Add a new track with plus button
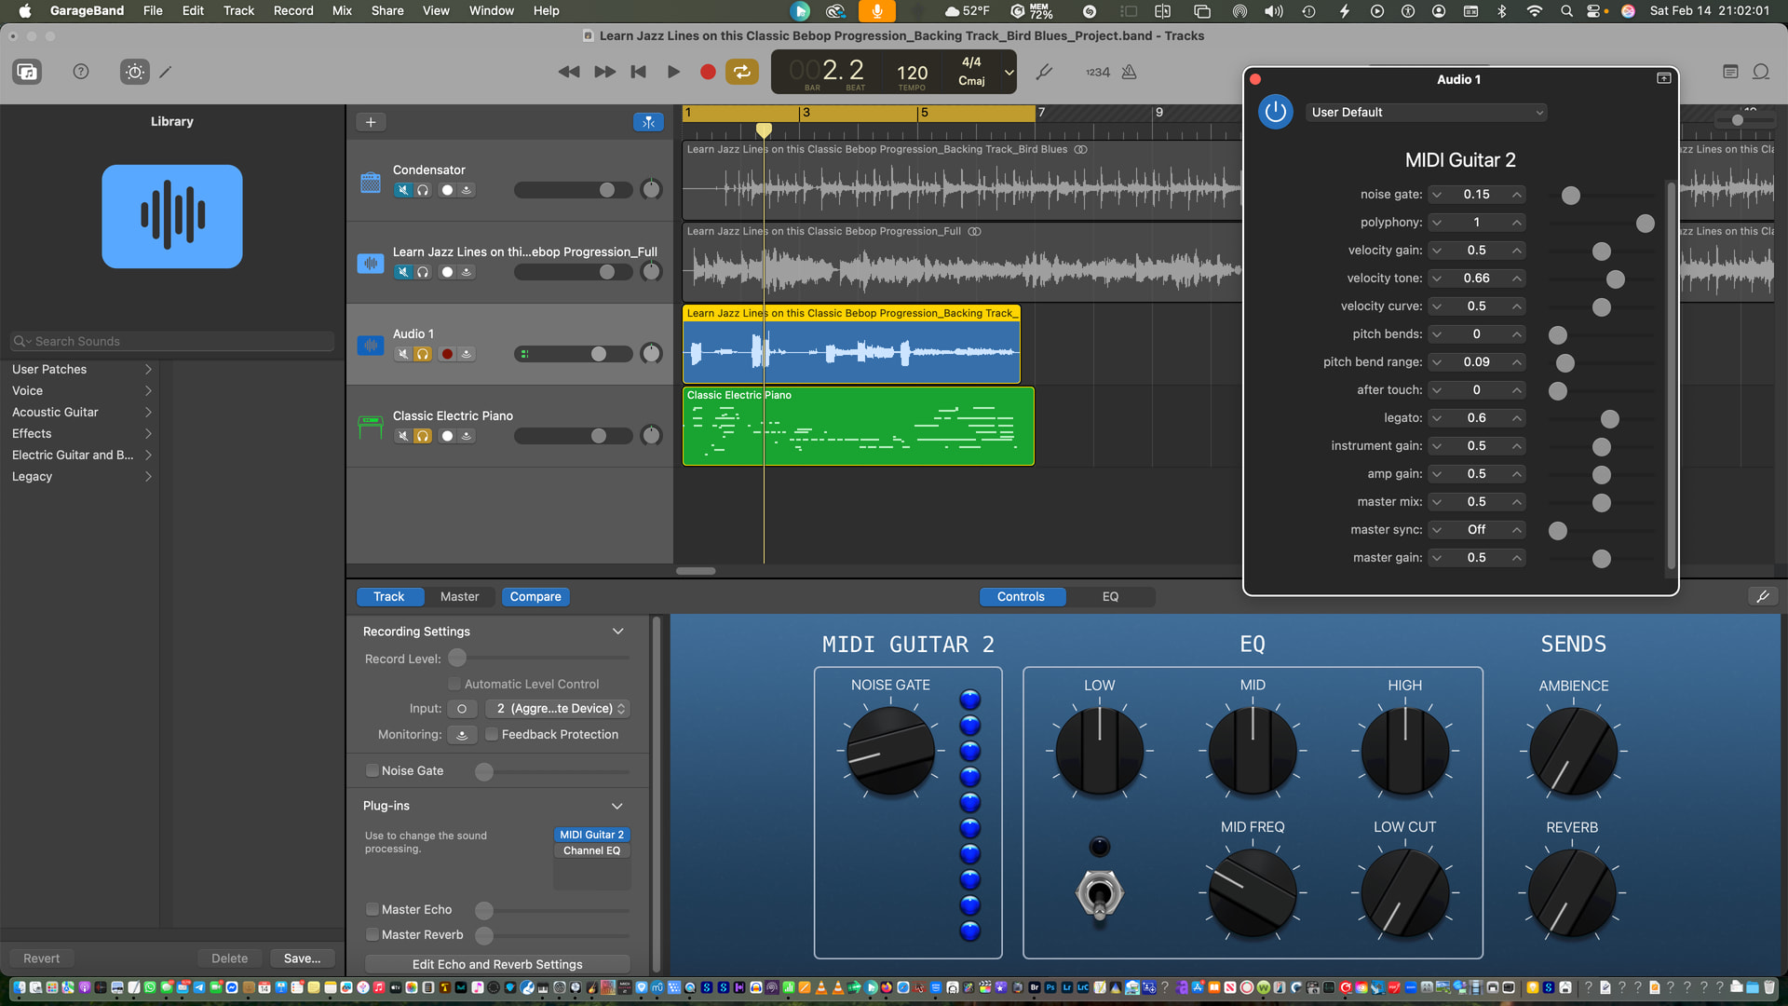1788x1006 pixels. pyautogui.click(x=371, y=122)
